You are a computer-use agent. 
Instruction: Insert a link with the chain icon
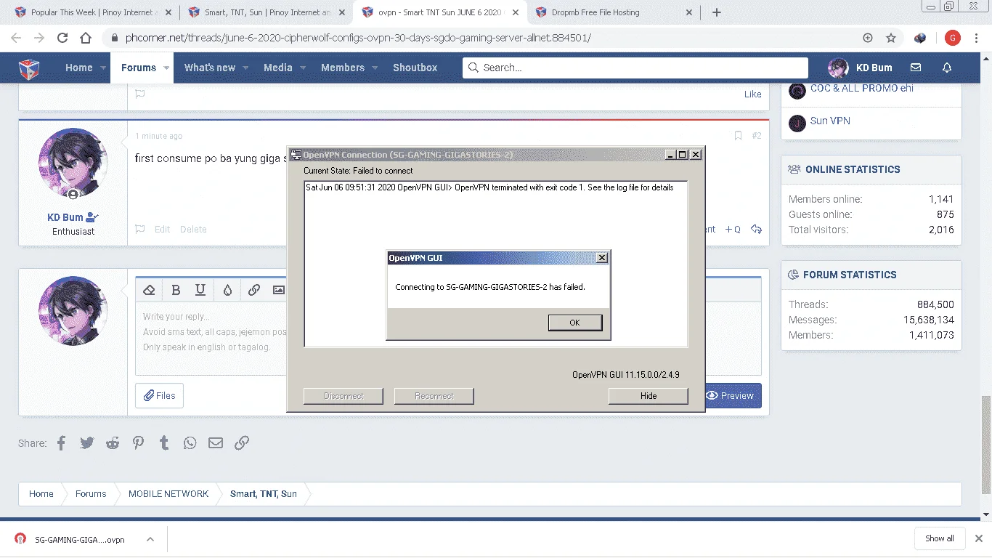coord(254,290)
